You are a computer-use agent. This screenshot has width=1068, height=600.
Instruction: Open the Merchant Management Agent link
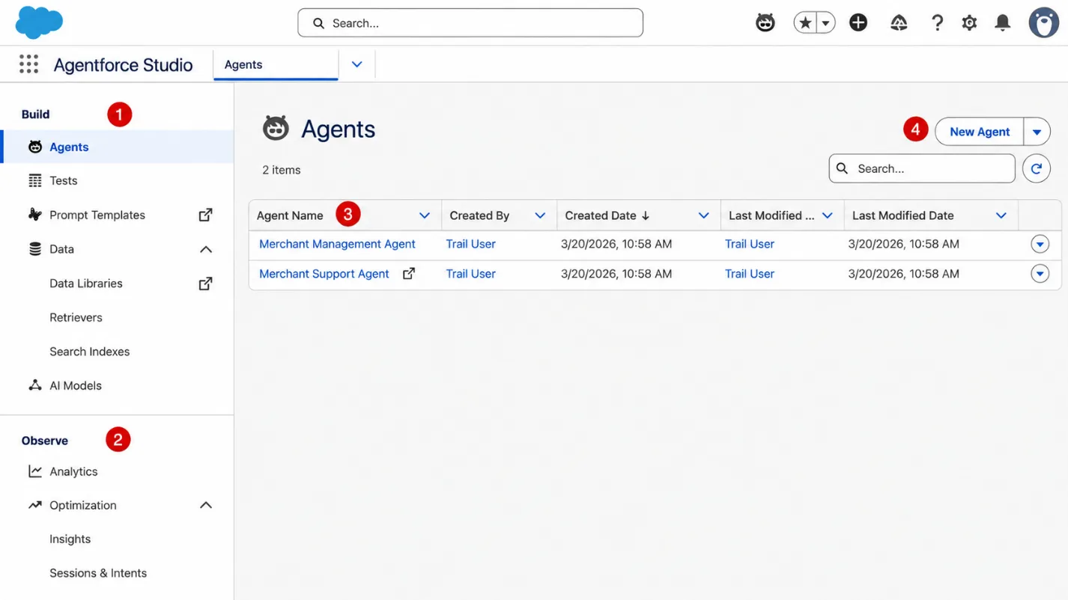click(337, 244)
